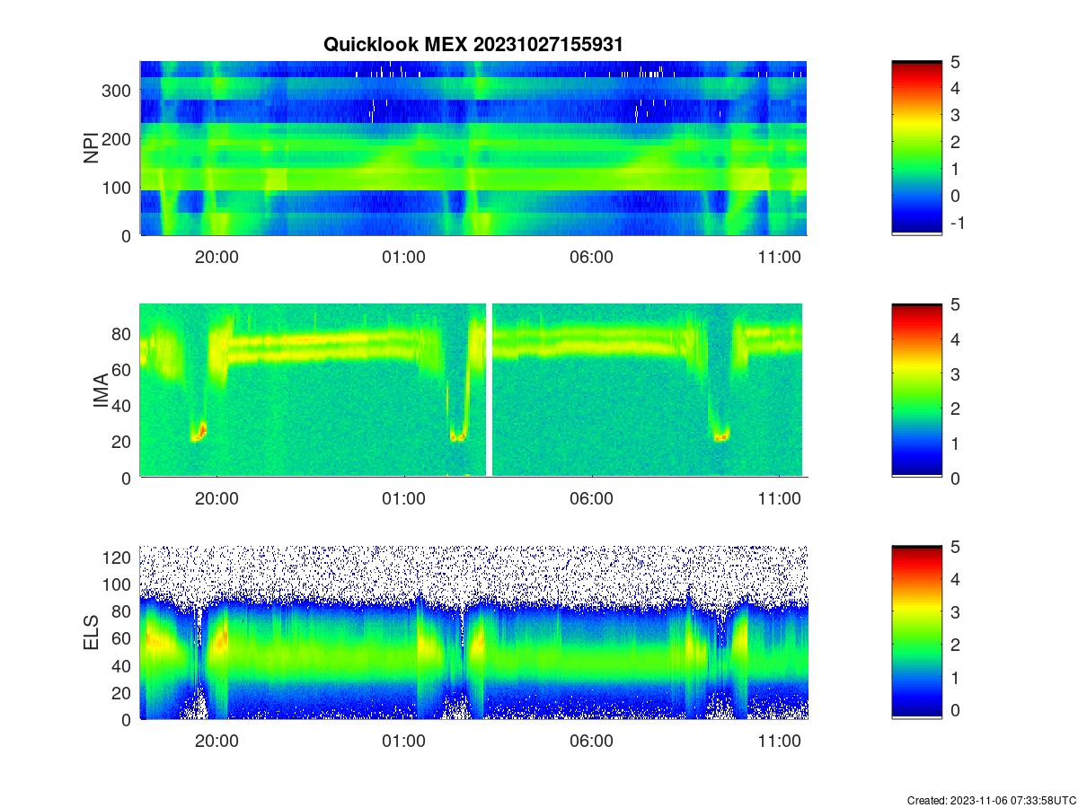Image resolution: width=1078 pixels, height=808 pixels.
Task: Click the "Created: 2023-11-06 07:33:58UTC" timestamp
Action: 991,800
